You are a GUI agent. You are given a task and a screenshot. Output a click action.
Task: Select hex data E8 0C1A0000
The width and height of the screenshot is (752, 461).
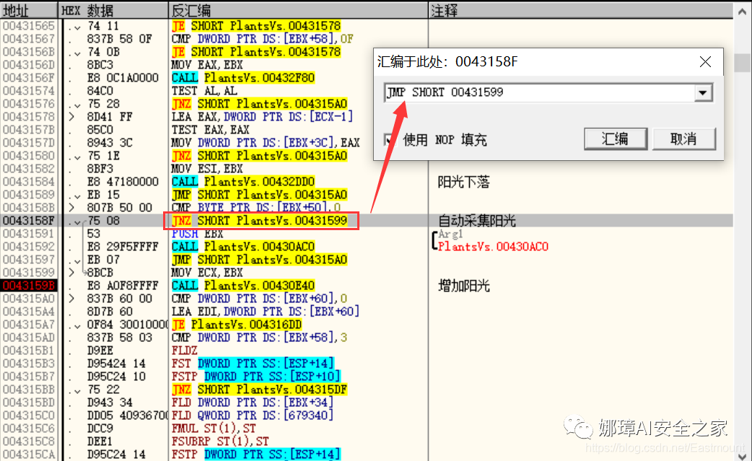click(x=123, y=78)
